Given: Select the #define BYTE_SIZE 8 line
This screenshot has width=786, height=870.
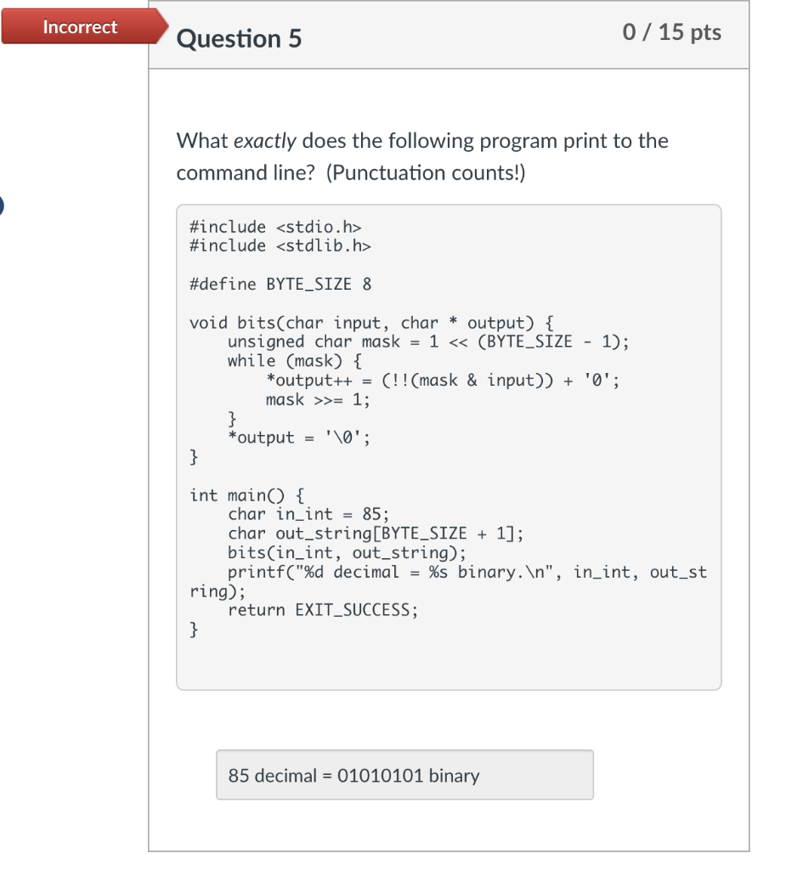Looking at the screenshot, I should [280, 284].
